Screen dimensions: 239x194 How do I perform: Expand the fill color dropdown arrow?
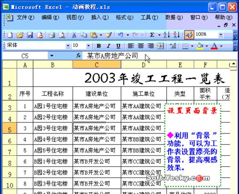[x=206, y=46]
